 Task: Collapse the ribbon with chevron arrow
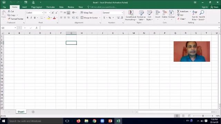pos(219,23)
